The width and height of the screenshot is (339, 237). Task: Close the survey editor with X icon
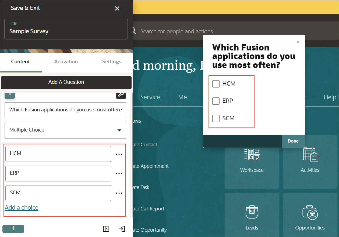click(117, 9)
